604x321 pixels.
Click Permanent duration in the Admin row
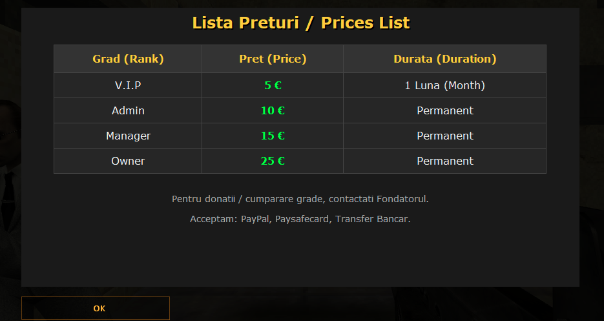pyautogui.click(x=445, y=110)
